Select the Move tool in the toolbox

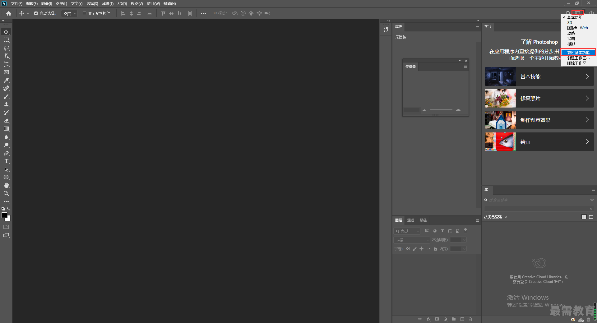coord(6,32)
